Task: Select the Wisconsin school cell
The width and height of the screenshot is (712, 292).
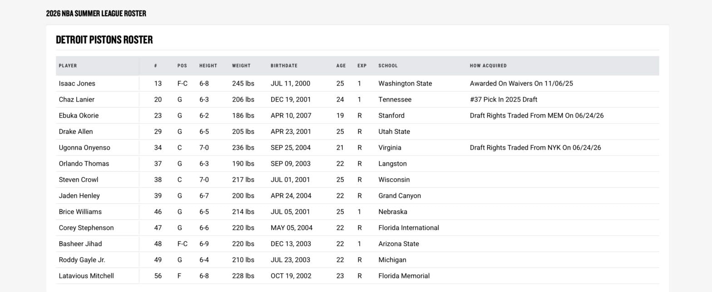Action: click(x=394, y=180)
